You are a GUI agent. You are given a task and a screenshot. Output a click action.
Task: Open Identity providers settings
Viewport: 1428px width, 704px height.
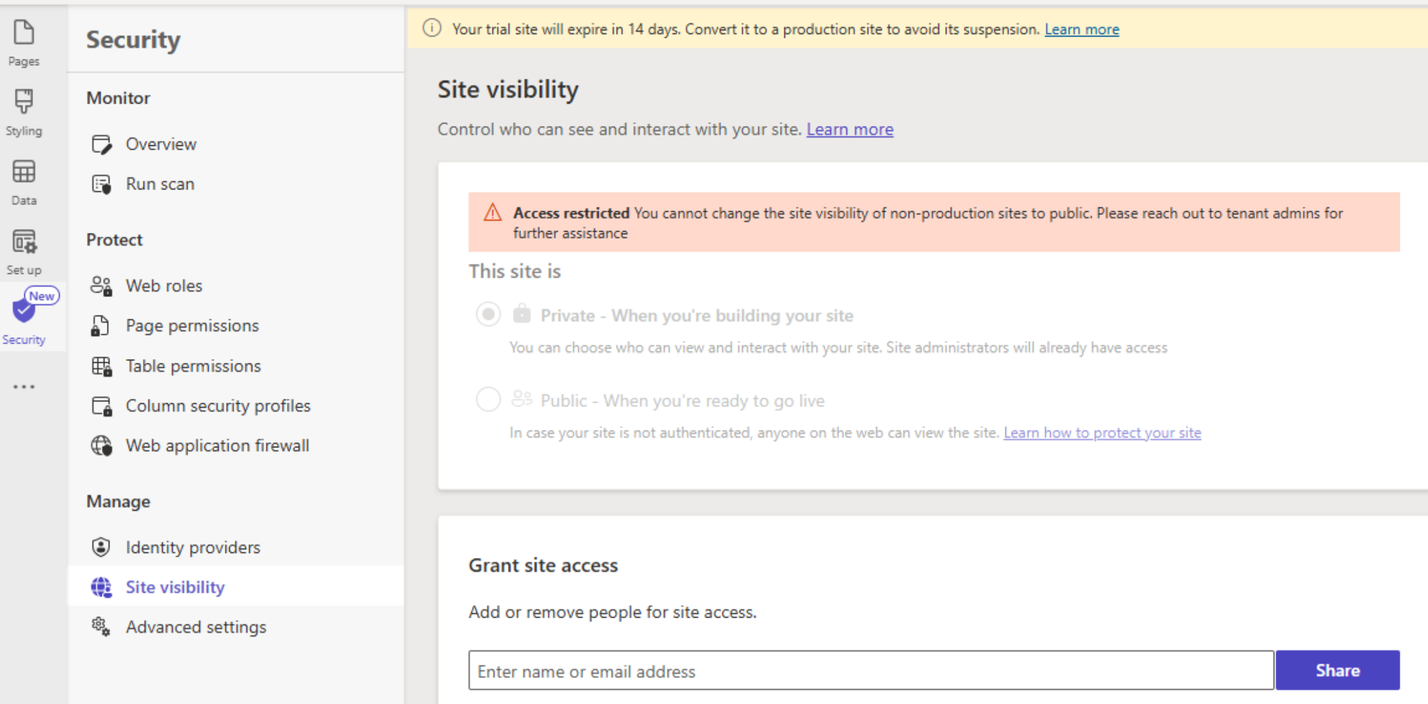pos(192,547)
